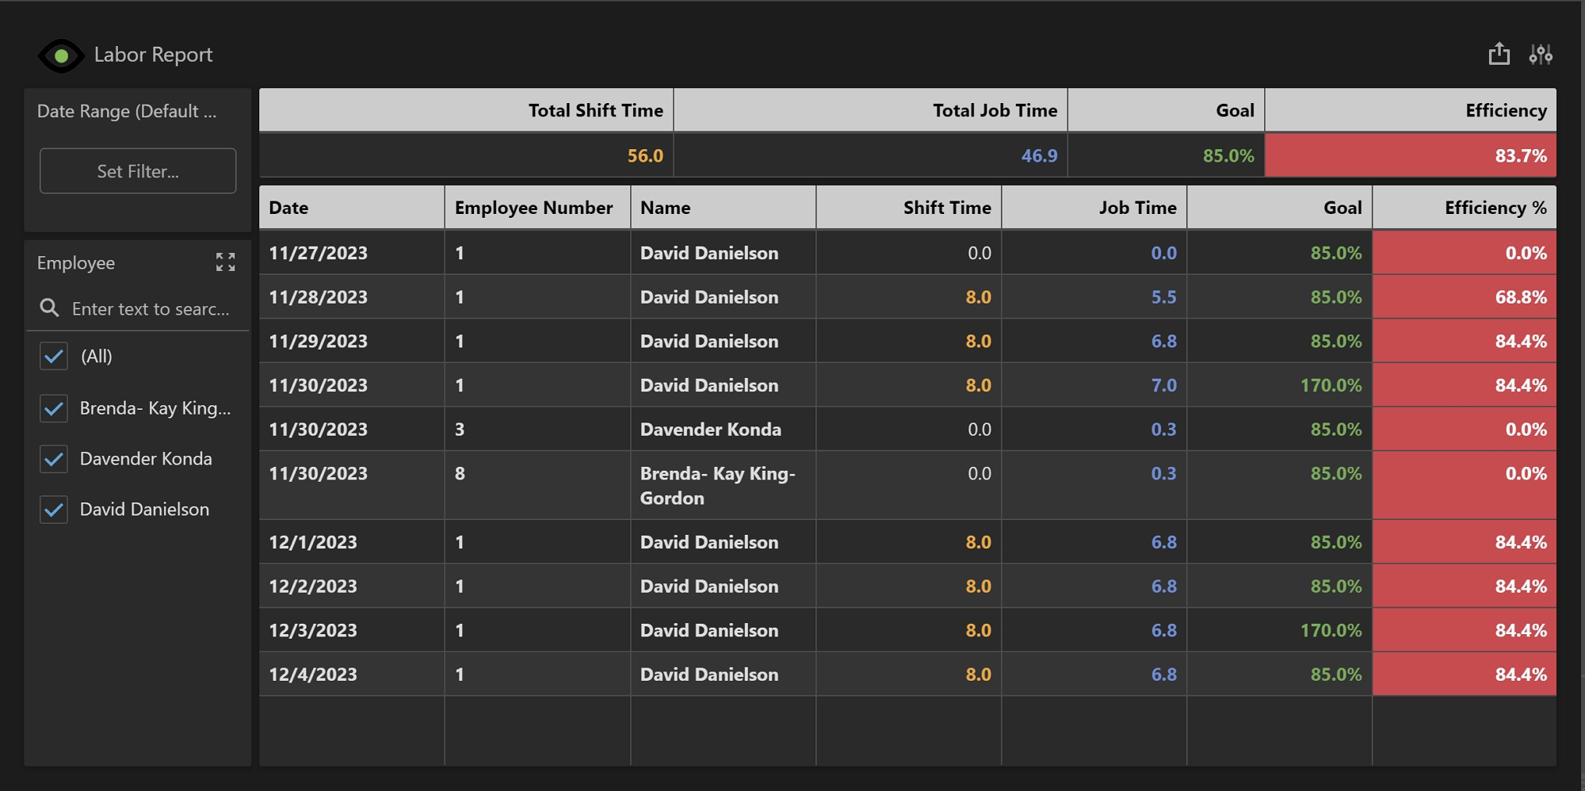Select the 12/4/2023 date cell
Viewport: 1585px width, 791px height.
[313, 674]
